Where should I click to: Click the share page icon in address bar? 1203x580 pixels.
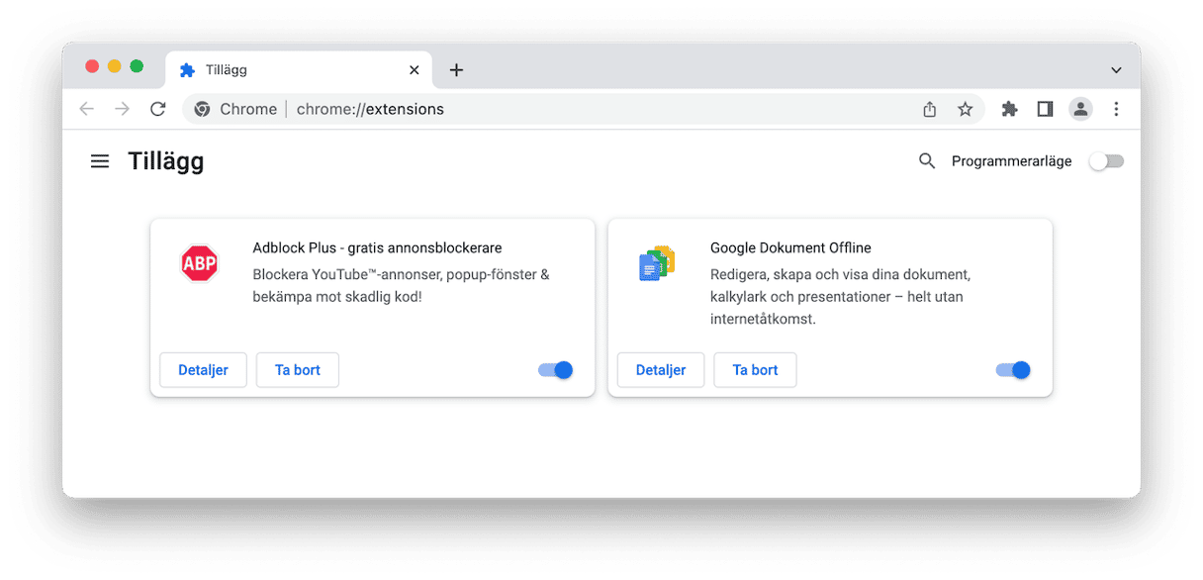tap(930, 109)
